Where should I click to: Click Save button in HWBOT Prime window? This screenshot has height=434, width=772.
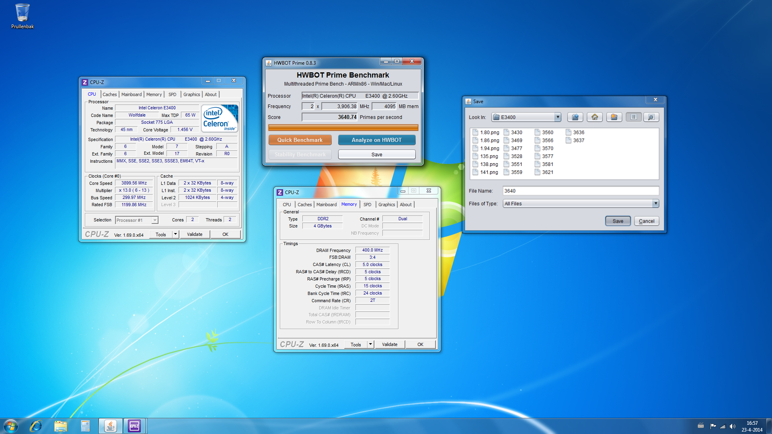[377, 154]
